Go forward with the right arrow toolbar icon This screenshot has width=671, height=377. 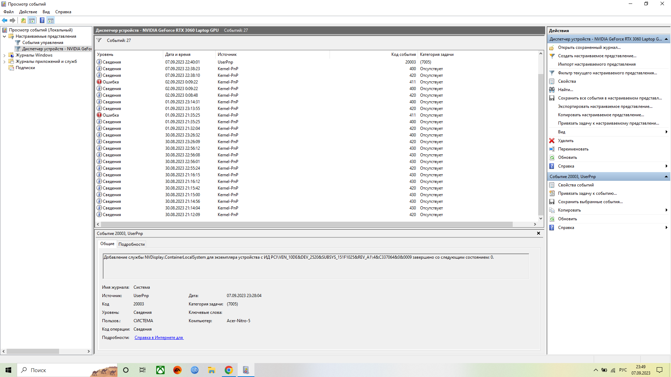(x=13, y=20)
